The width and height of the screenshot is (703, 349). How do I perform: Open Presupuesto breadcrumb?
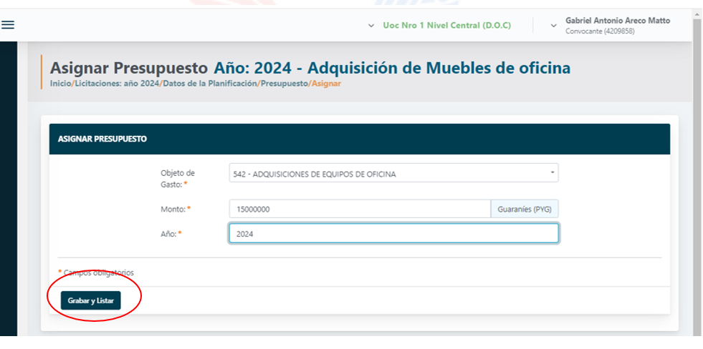point(284,84)
